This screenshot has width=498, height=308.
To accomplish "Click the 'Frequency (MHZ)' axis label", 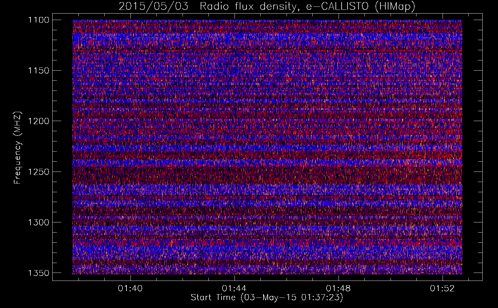I will coord(18,148).
